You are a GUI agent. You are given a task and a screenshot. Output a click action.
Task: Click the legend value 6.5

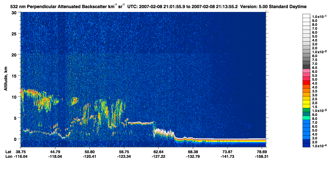(315, 68)
